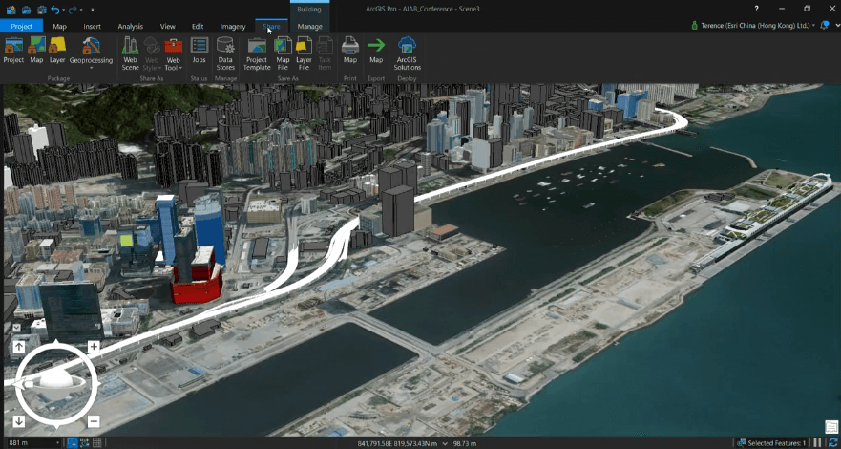Zoom in with navigator plus button
This screenshot has width=841, height=449.
click(94, 347)
